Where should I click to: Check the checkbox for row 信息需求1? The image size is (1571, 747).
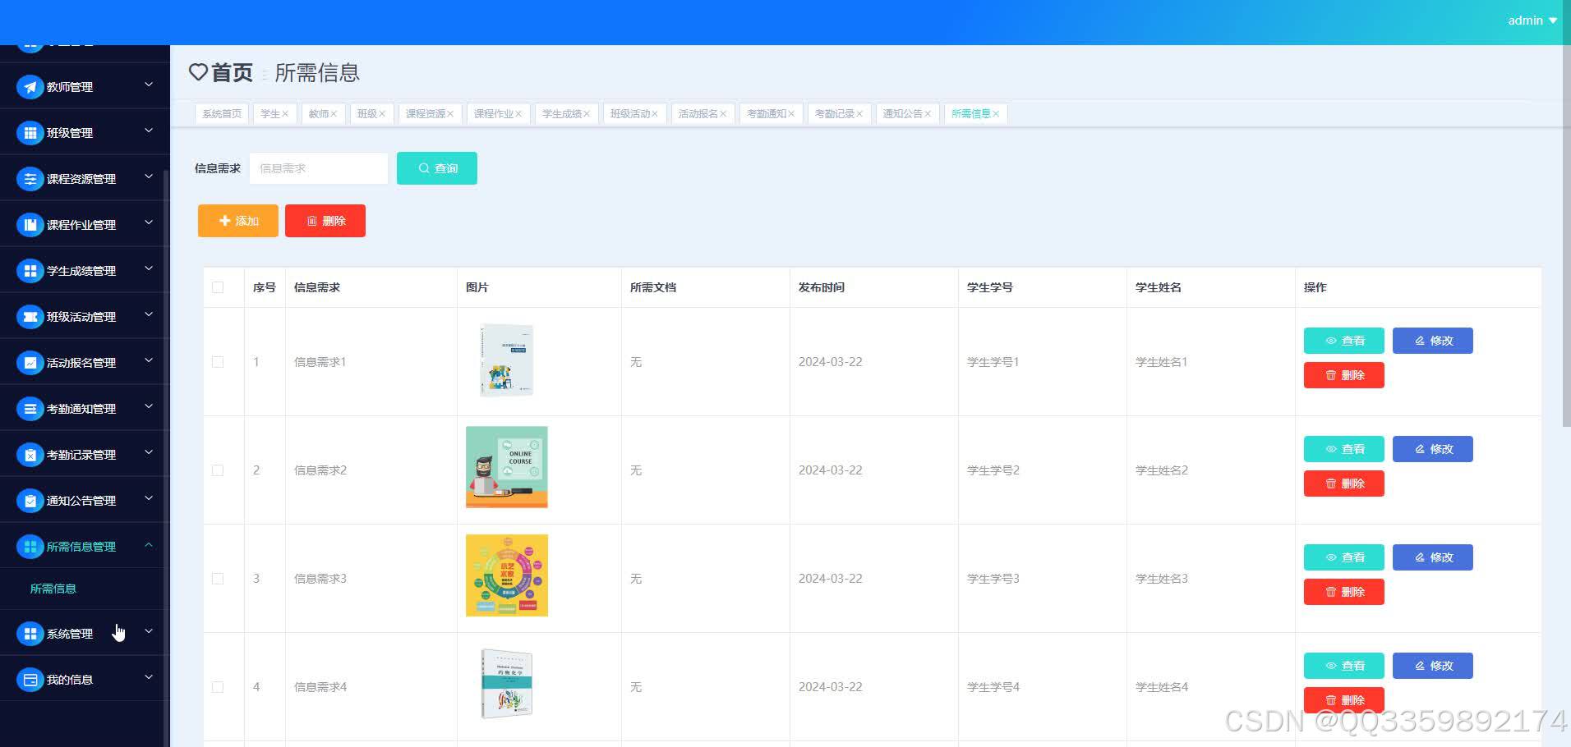coord(218,362)
